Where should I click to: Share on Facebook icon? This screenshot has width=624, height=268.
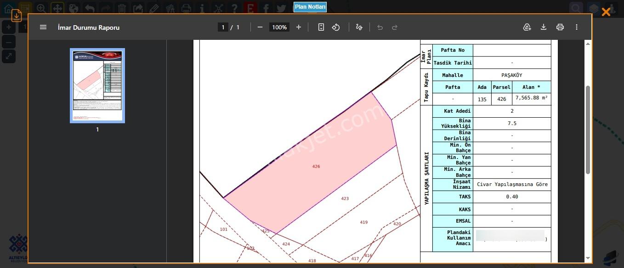[266, 8]
